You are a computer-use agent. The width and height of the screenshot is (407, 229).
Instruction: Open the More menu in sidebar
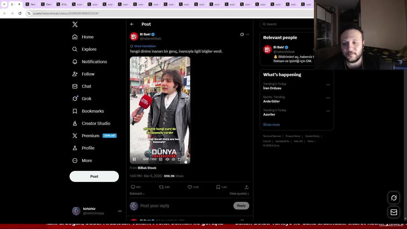(82, 161)
